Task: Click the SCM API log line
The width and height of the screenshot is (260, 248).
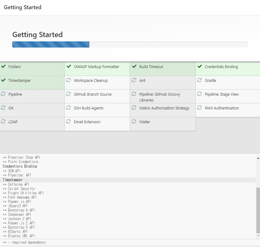Action: tap(11, 171)
